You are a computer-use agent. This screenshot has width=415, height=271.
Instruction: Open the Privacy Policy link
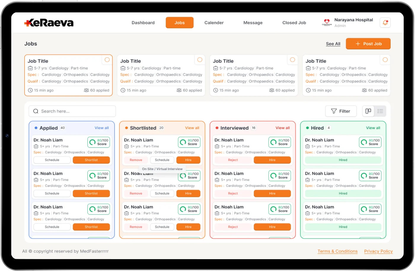pyautogui.click(x=378, y=251)
